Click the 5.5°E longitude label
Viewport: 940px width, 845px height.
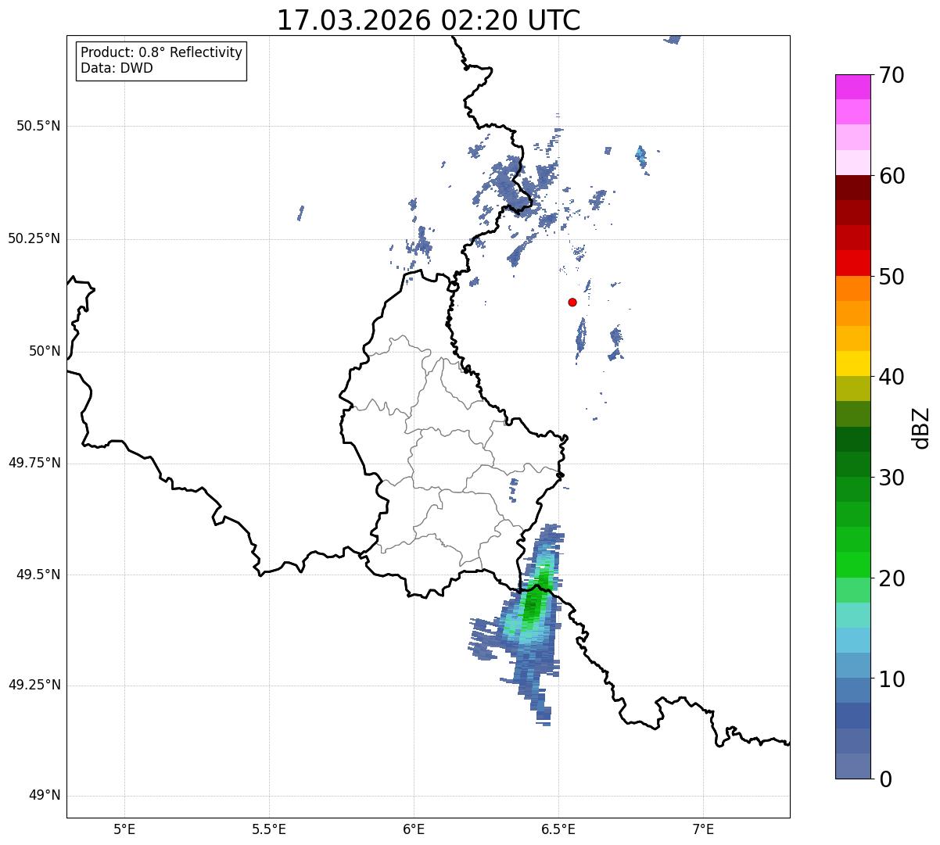coord(269,829)
